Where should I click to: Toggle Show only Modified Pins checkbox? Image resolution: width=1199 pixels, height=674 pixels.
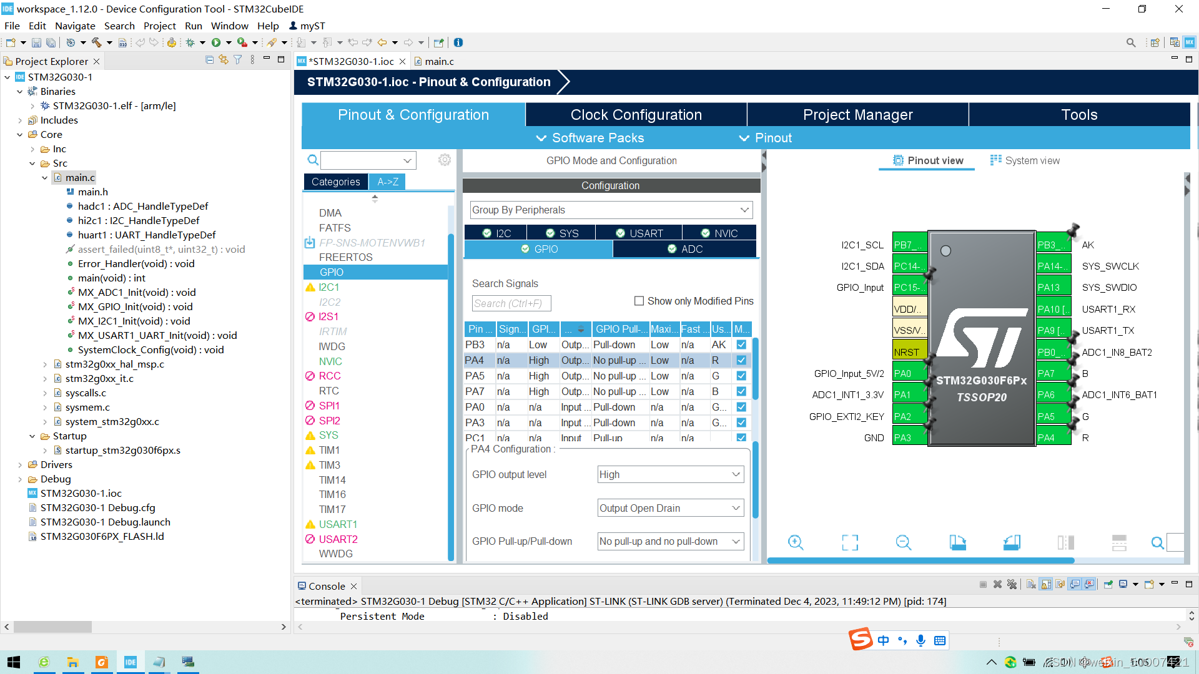click(639, 301)
